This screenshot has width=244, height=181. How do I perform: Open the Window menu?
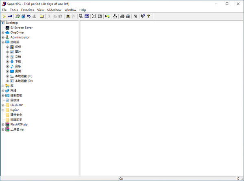coord(70,10)
